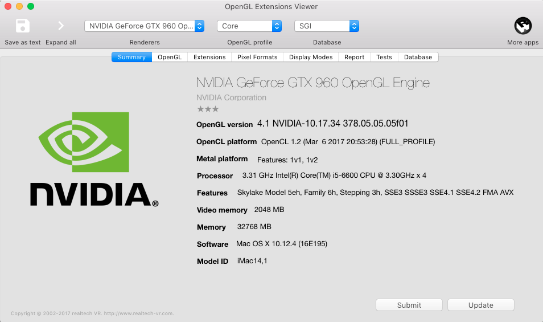
Task: Open More apps icon
Action: click(523, 26)
